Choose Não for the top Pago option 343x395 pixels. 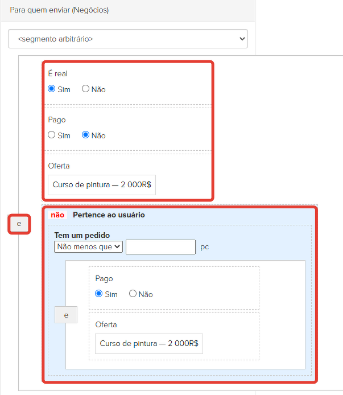pyautogui.click(x=86, y=135)
